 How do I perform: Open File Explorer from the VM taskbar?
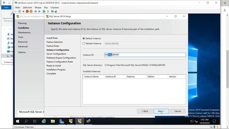[x=53, y=121]
